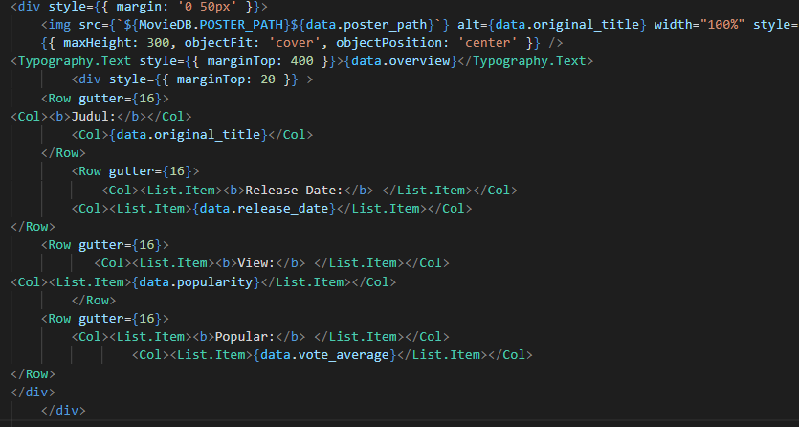
Task: Click the data.overview expression
Action: pos(401,61)
